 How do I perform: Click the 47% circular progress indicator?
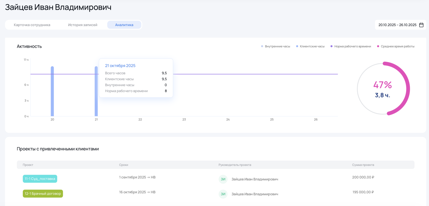coord(383,89)
